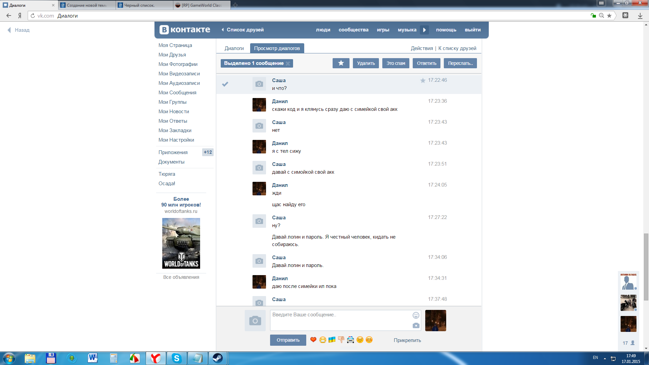
Task: Open Данил's avatar at 17:23:36 message
Action: pos(259,105)
